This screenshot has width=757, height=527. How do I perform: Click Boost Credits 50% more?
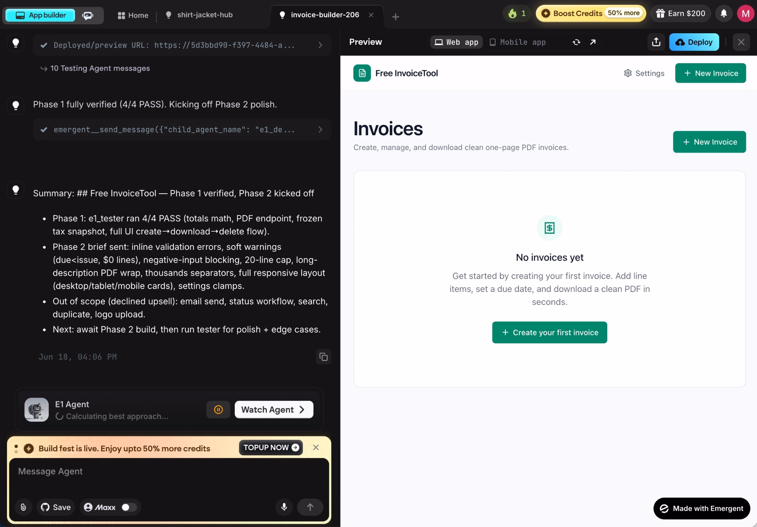point(591,13)
